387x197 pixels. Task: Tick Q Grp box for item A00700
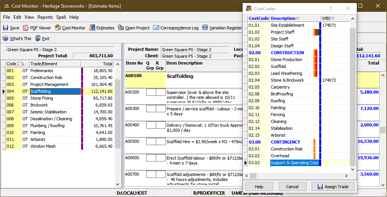[x=151, y=174]
